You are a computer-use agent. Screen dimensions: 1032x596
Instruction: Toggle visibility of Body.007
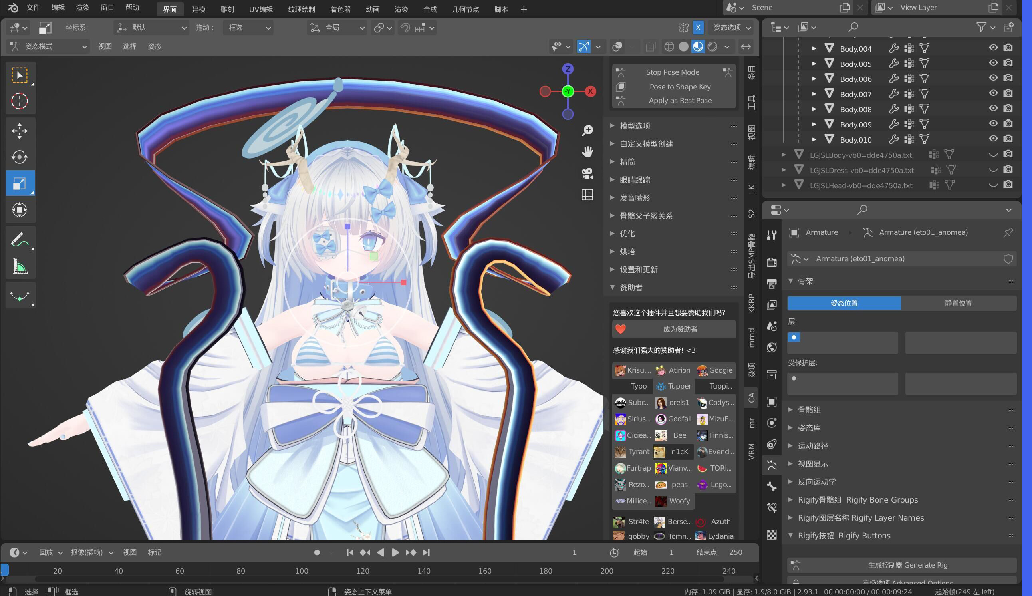994,93
